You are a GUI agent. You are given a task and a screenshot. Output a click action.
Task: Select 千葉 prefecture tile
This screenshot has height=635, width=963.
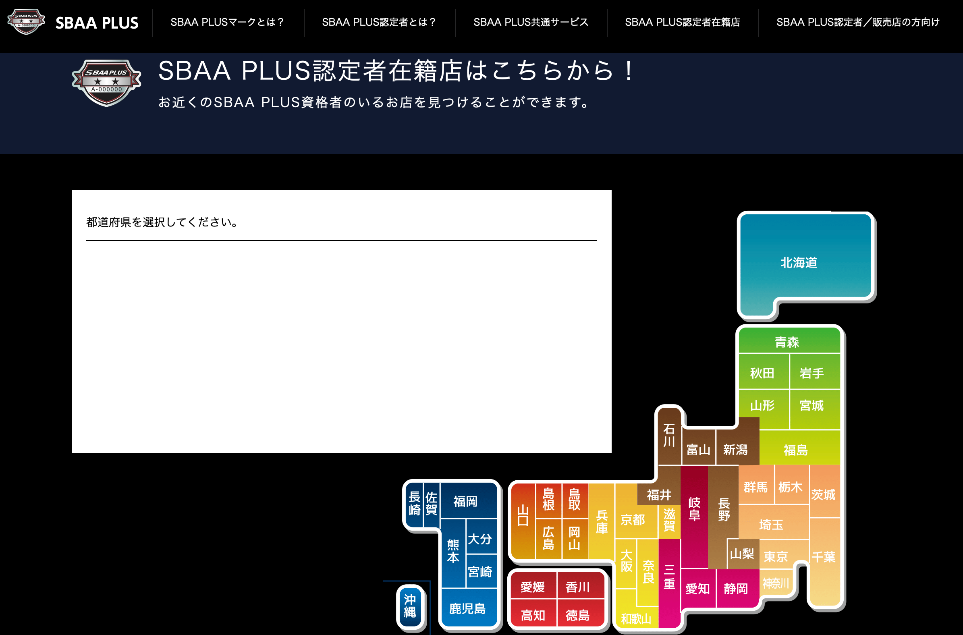[x=824, y=557]
